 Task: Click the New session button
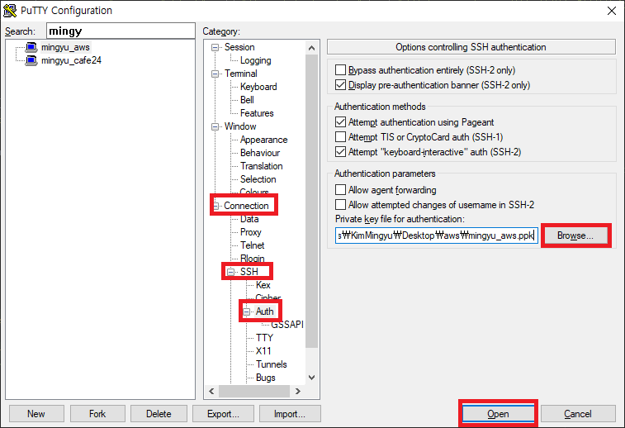(36, 414)
